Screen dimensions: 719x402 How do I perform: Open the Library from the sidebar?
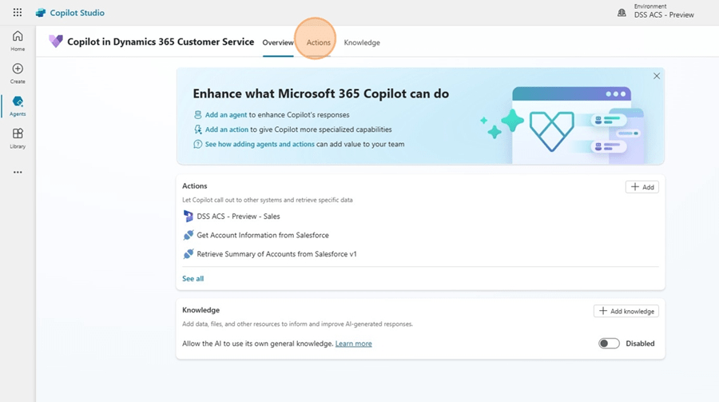click(x=18, y=138)
